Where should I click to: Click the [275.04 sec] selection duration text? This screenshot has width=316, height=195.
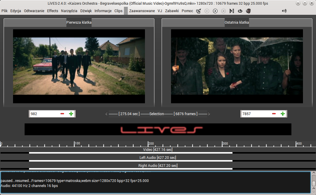click(x=129, y=114)
